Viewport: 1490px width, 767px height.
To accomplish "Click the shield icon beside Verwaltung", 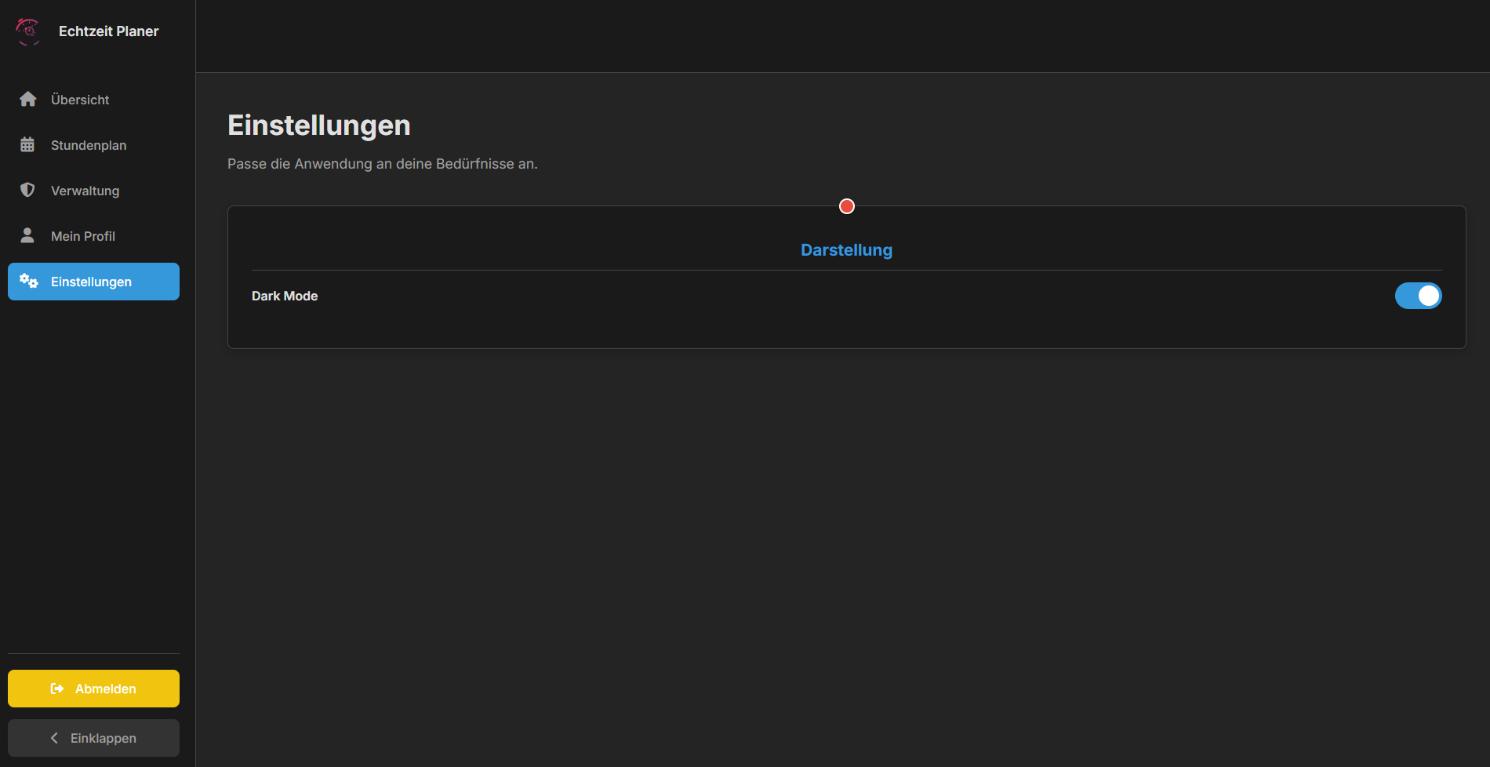I will (27, 191).
